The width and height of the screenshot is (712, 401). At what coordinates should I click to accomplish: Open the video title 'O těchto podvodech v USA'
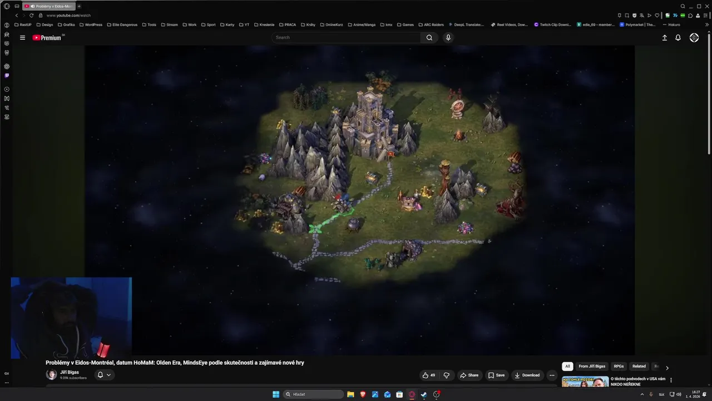tap(638, 382)
